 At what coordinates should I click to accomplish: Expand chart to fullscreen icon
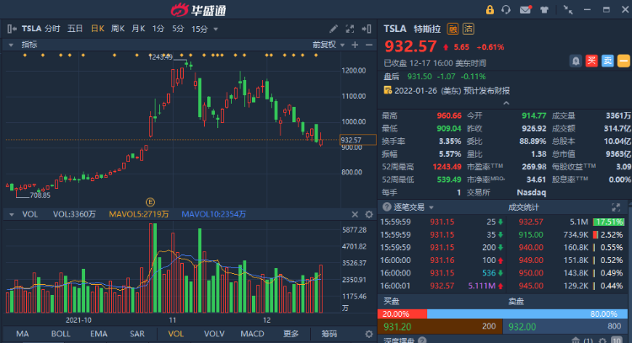coord(350,29)
